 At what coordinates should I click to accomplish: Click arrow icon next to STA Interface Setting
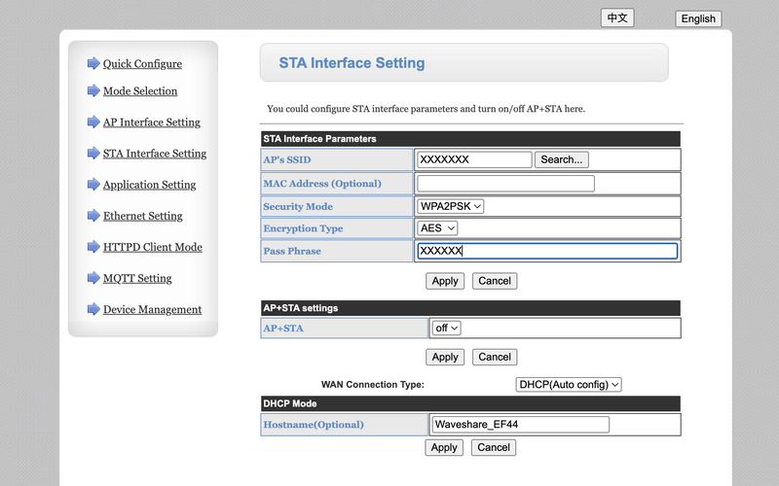pyautogui.click(x=93, y=153)
